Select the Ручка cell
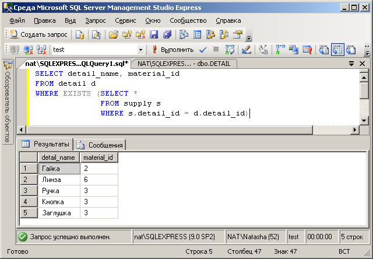 tap(59, 191)
